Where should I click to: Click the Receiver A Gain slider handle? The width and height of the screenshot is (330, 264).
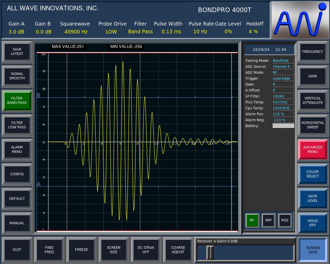tap(210, 253)
